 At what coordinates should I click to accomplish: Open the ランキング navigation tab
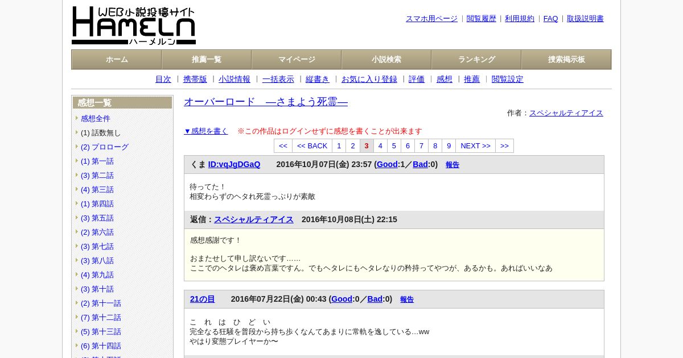(x=476, y=60)
